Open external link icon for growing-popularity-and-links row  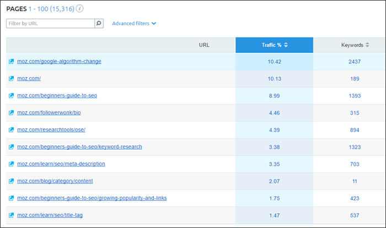[11, 198]
